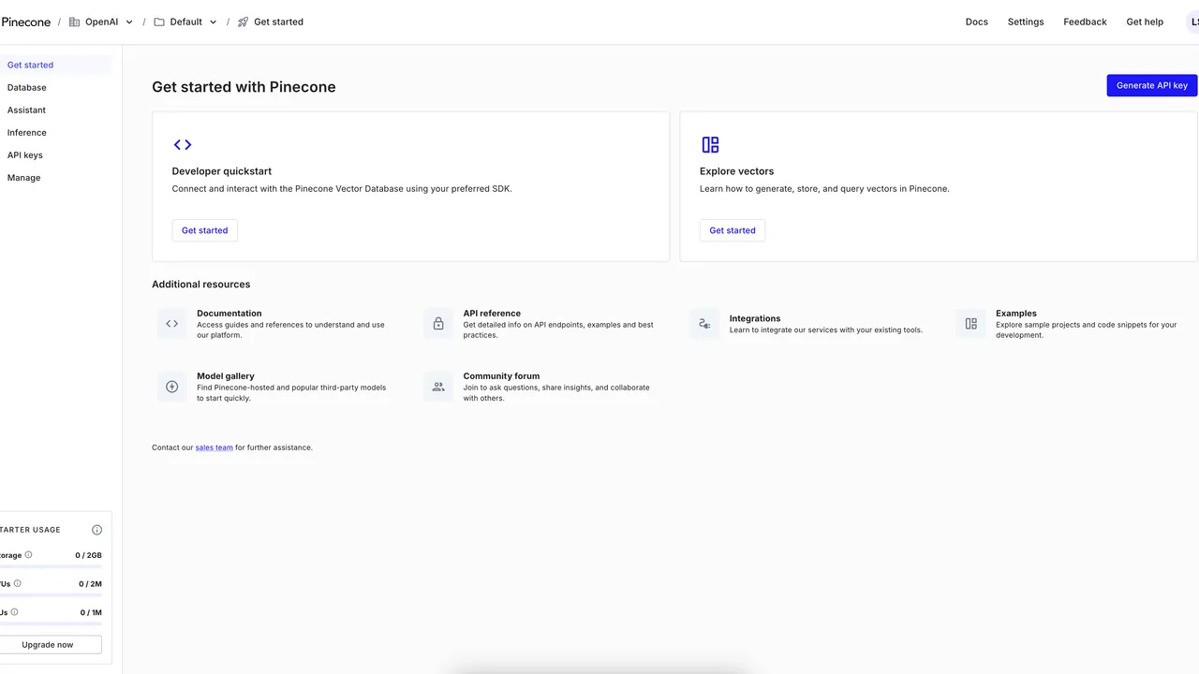The height and width of the screenshot is (674, 1199).
Task: Open the Examples resource title
Action: [1016, 314]
